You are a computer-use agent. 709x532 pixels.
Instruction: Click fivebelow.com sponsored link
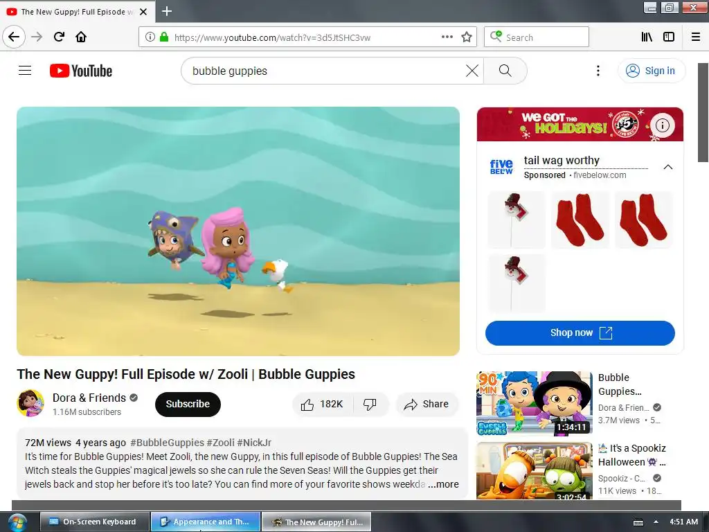600,175
